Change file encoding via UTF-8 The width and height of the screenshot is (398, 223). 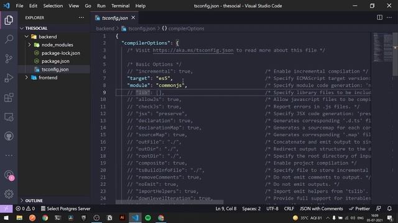point(272,209)
